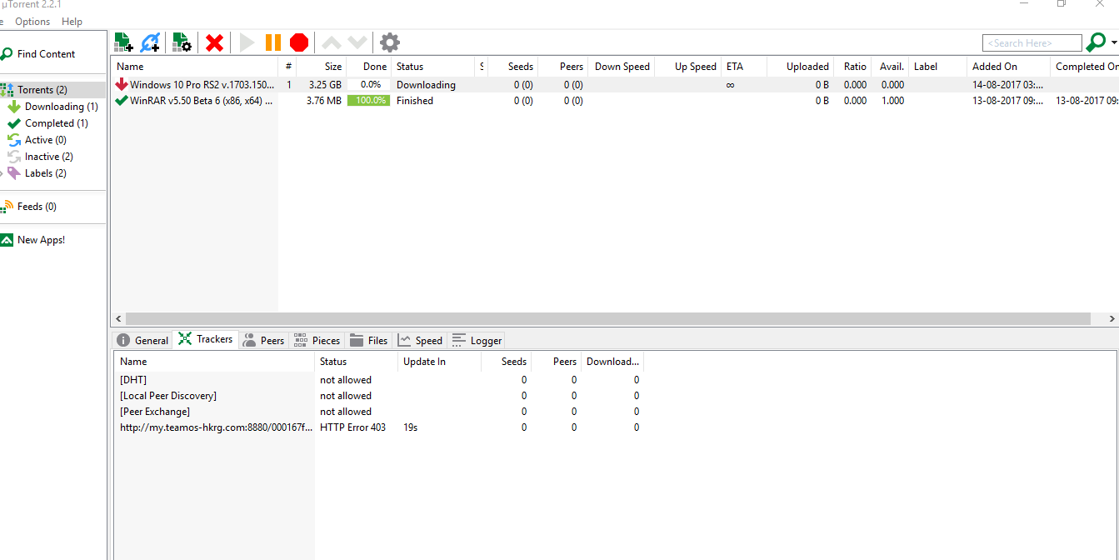
Task: Click the green finished checkmark icon
Action: [x=122, y=100]
